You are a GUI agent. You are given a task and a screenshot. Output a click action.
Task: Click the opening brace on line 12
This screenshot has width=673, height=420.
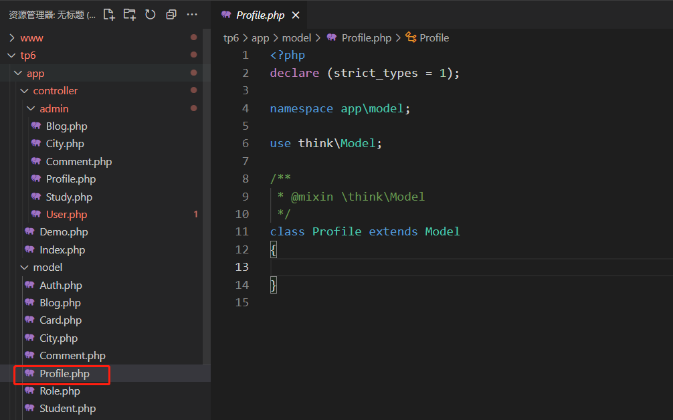pyautogui.click(x=274, y=249)
